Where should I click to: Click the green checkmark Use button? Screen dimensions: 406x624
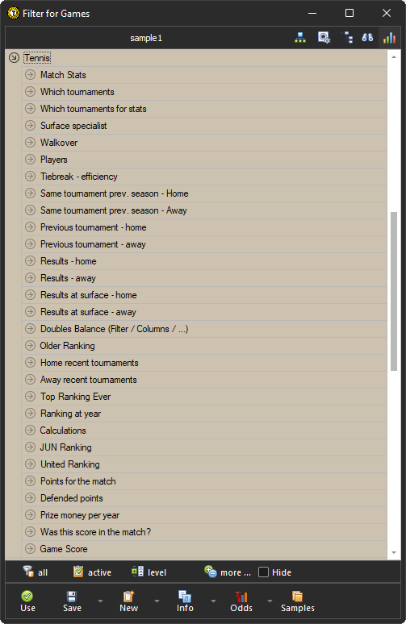pyautogui.click(x=27, y=601)
